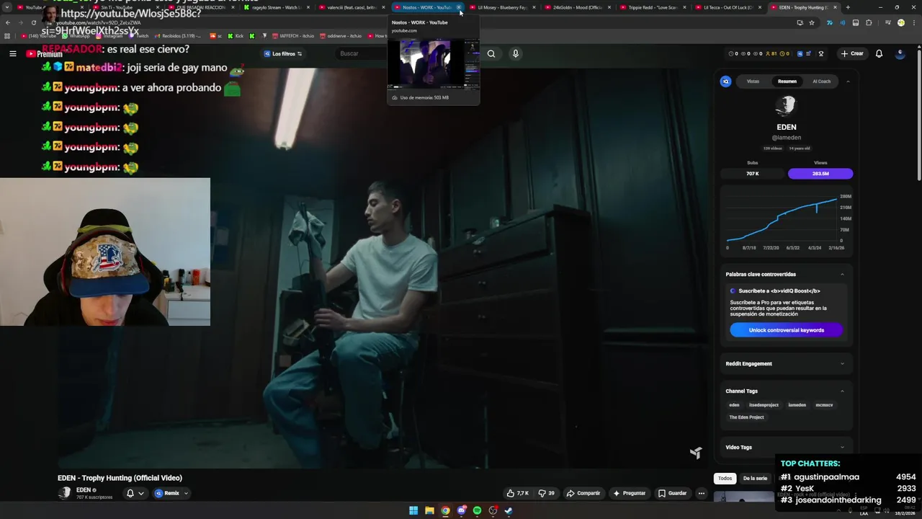Select the Resumen tab in vidIQ
This screenshot has height=519, width=922.
(x=787, y=81)
